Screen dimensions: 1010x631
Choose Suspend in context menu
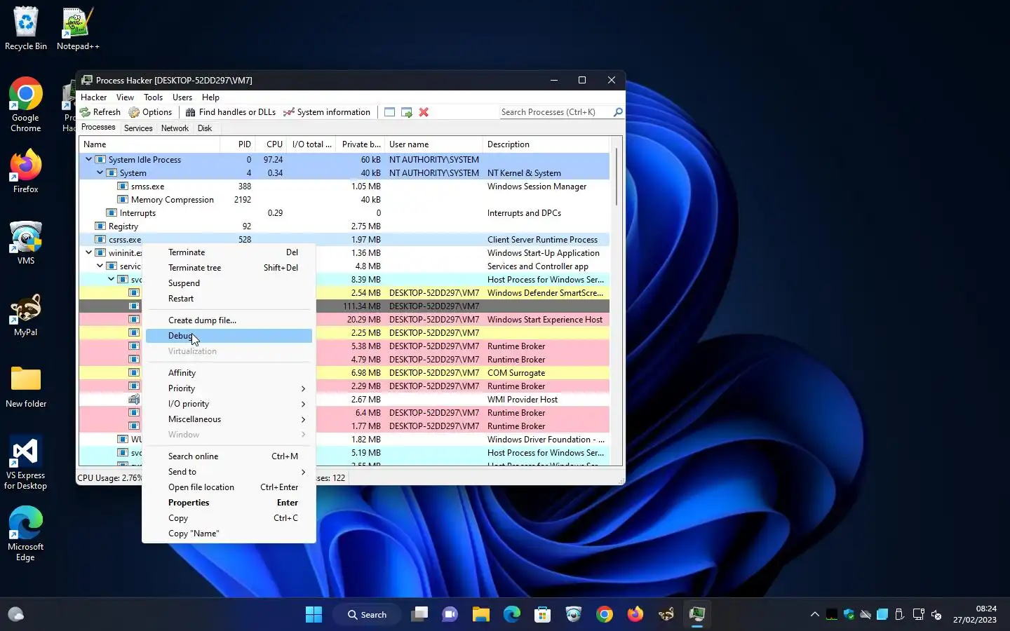tap(229, 283)
